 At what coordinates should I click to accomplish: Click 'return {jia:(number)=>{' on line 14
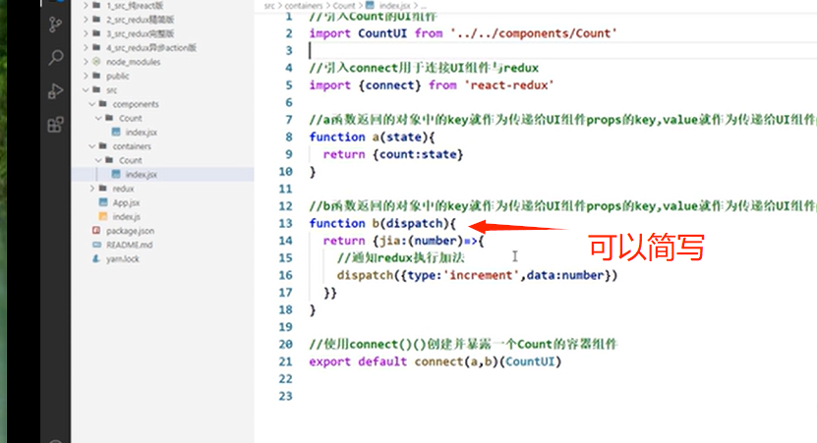pyautogui.click(x=403, y=241)
